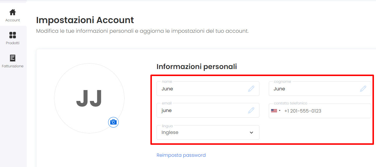Click the pencil icon in email field

(x=251, y=110)
